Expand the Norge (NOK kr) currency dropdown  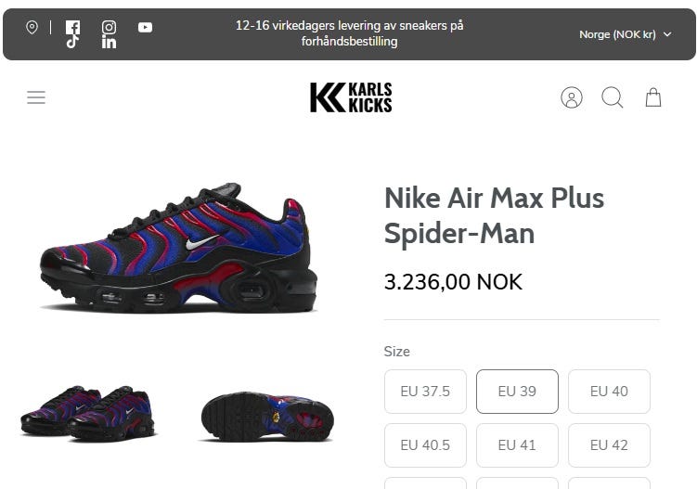(626, 34)
